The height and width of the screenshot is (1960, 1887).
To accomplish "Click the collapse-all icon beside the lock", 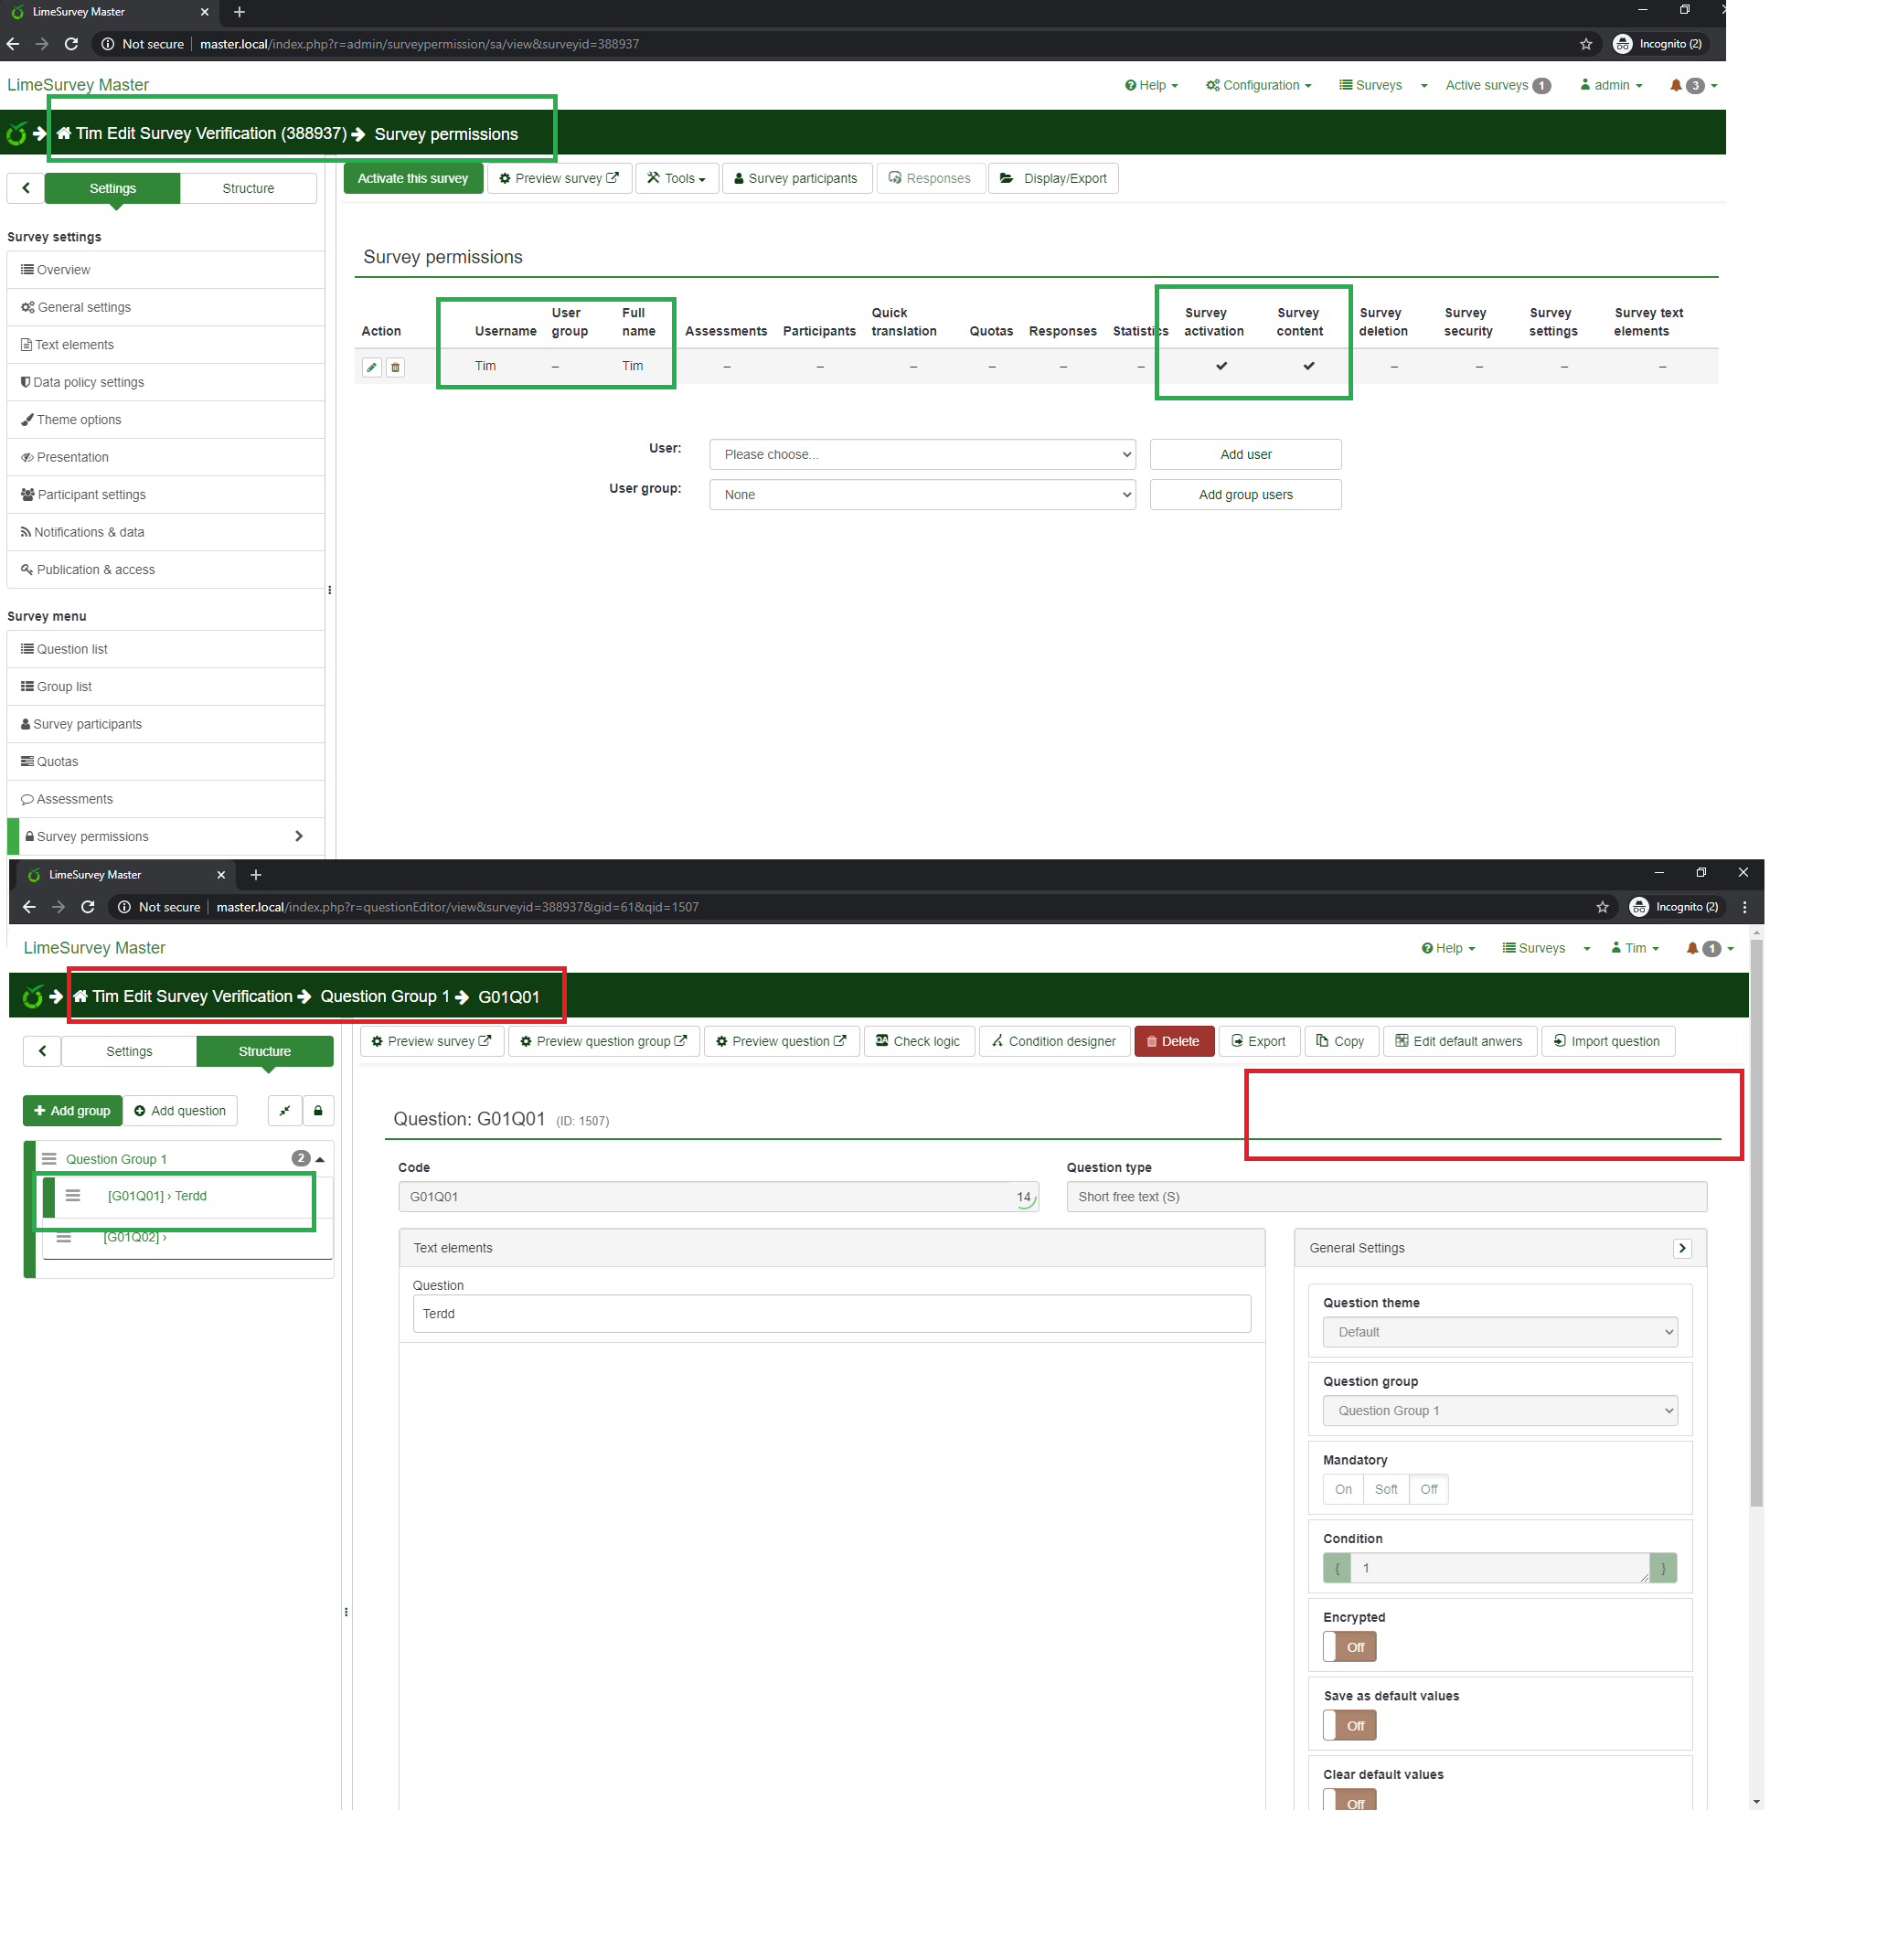I will click(x=285, y=1110).
